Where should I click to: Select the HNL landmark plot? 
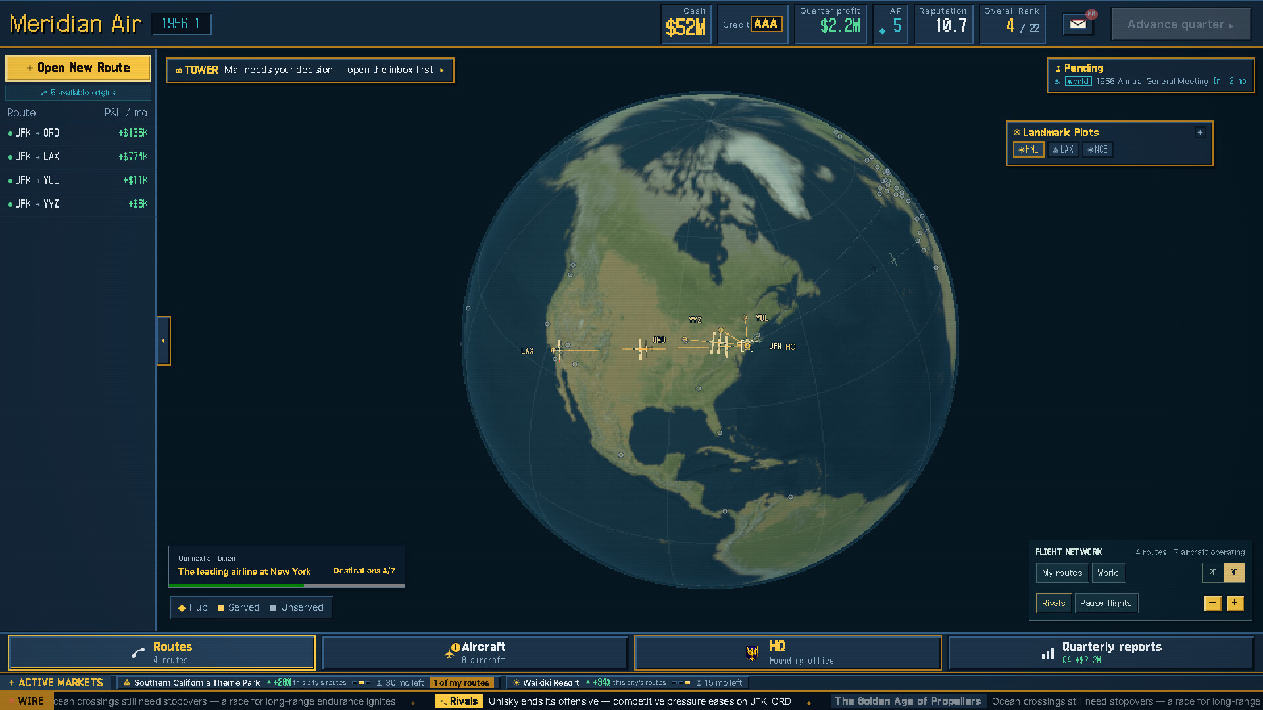1028,149
